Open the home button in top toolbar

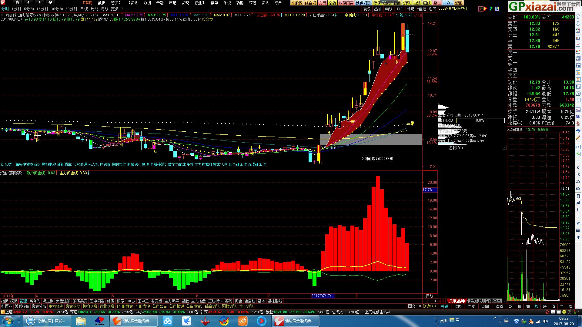[17, 2]
